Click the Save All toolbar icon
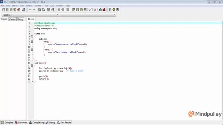The width and height of the screenshot is (223, 125). click(15, 10)
